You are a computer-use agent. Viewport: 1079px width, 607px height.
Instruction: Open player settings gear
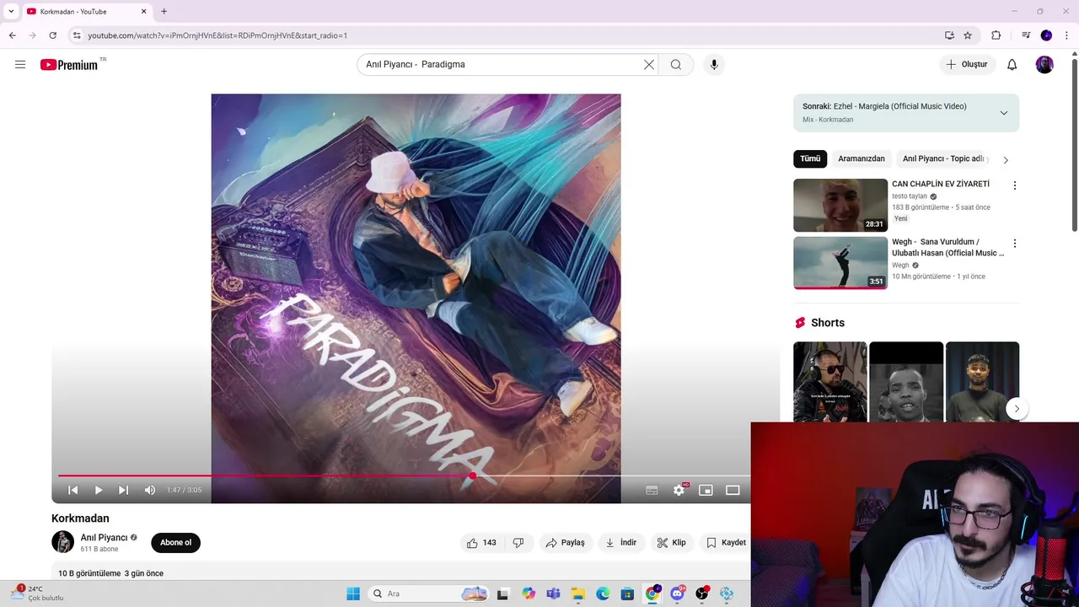679,490
